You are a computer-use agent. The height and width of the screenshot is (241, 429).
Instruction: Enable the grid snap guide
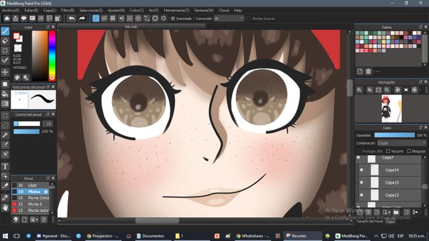point(113,19)
